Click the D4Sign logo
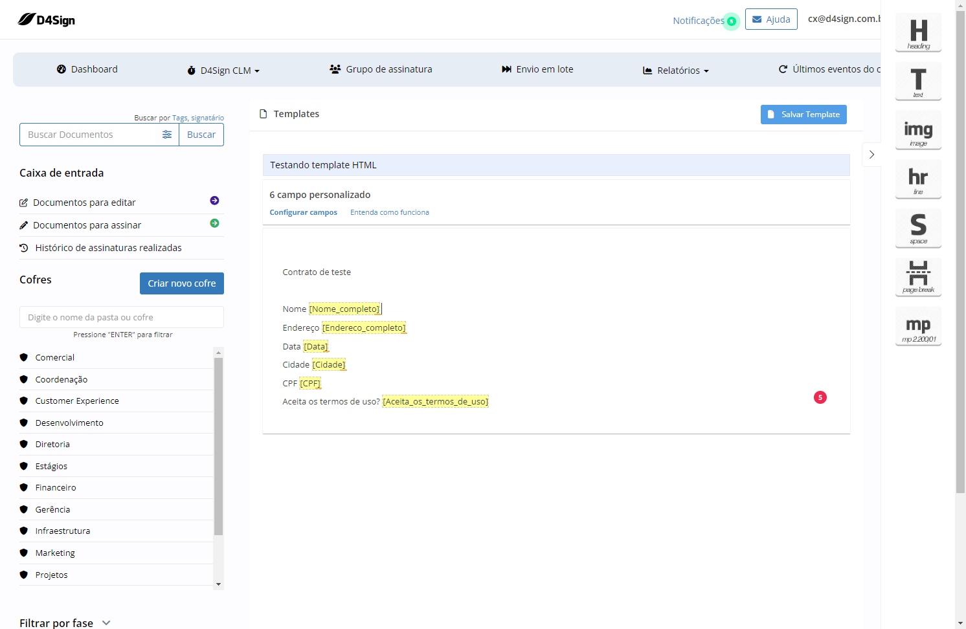Image resolution: width=966 pixels, height=629 pixels. (47, 20)
